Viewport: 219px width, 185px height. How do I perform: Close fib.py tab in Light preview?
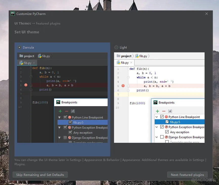(x=131, y=63)
